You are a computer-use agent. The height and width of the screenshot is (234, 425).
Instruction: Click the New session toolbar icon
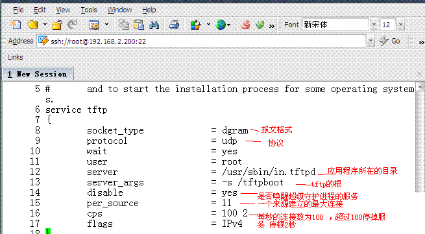pyautogui.click(x=16, y=25)
